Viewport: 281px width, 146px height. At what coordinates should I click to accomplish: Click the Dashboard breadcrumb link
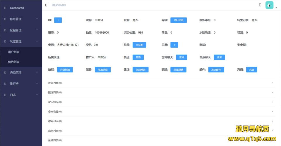click(x=59, y=5)
